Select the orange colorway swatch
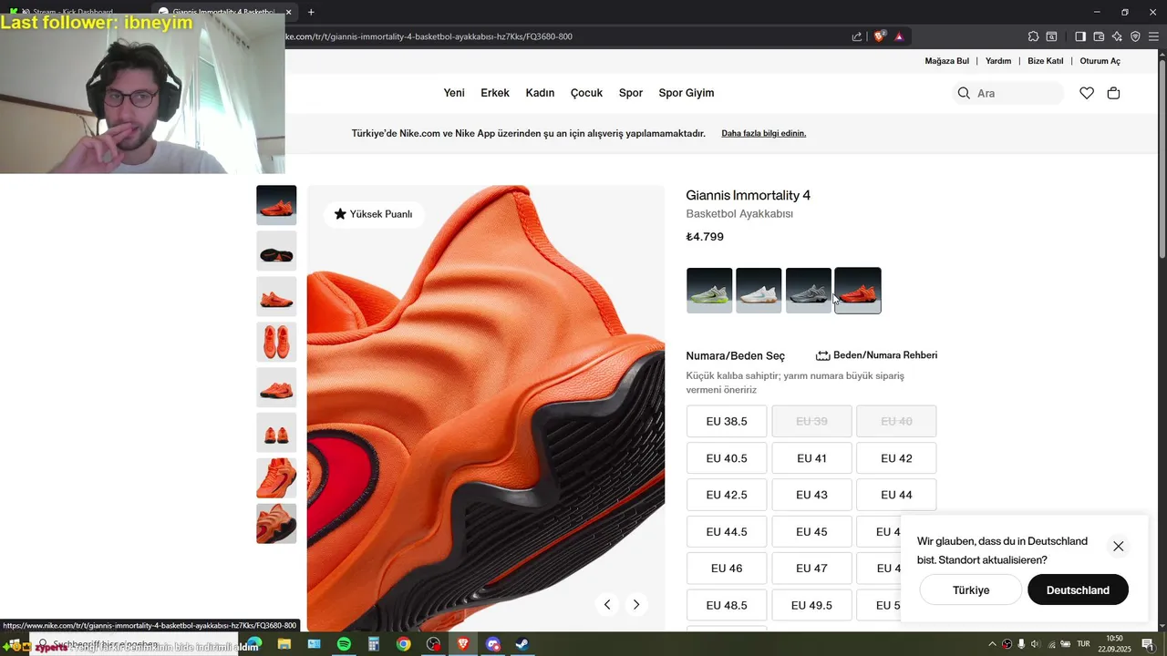This screenshot has width=1167, height=656. (858, 291)
